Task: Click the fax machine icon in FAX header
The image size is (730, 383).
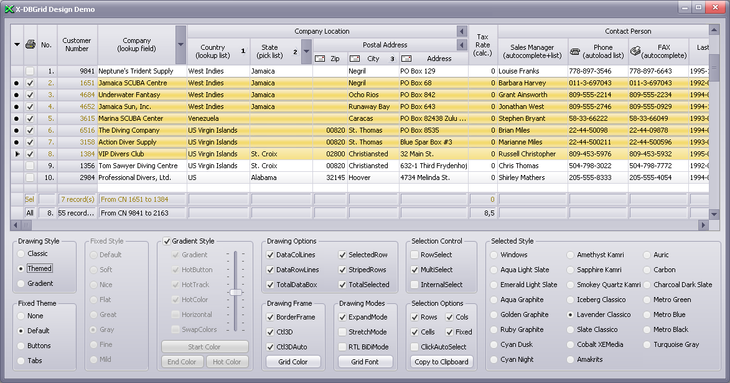Action: tap(636, 52)
